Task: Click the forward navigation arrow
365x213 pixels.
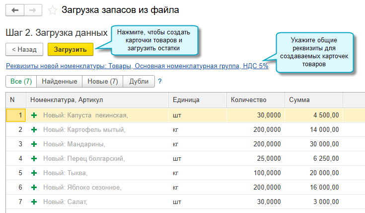Action: [33, 10]
